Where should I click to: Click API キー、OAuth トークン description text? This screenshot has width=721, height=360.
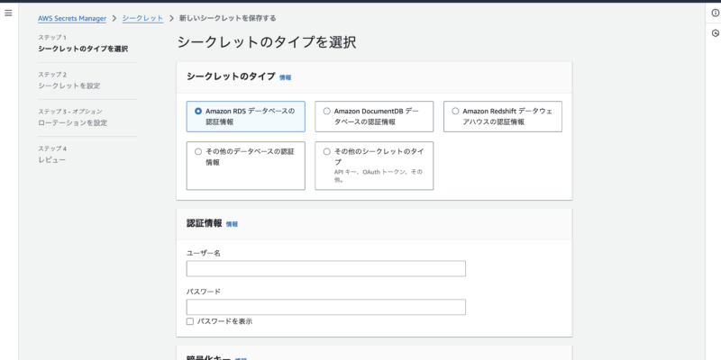(378, 175)
